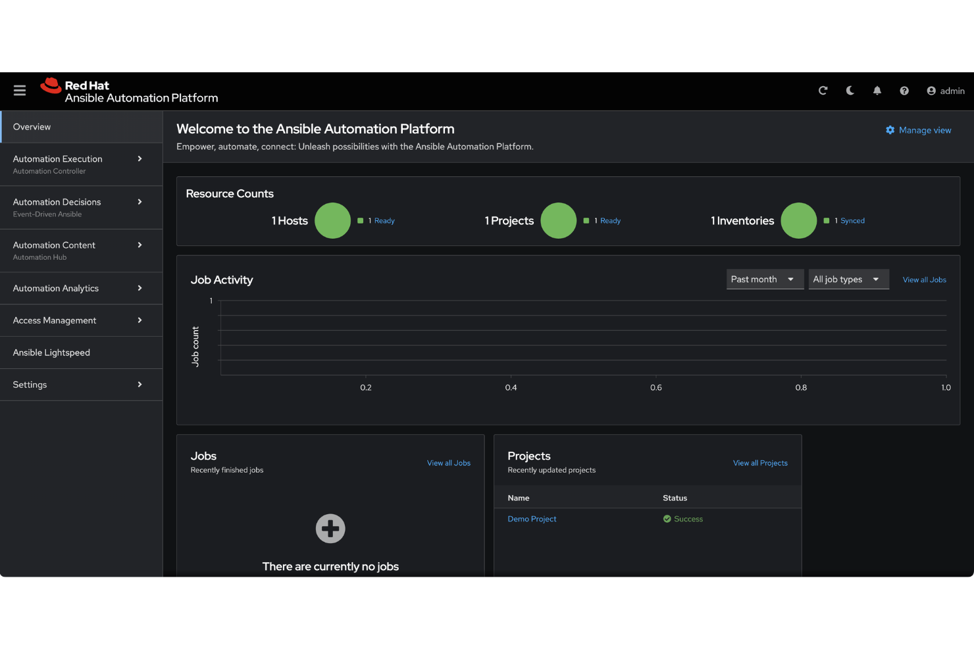Open Automation Decisions menu item

point(82,208)
